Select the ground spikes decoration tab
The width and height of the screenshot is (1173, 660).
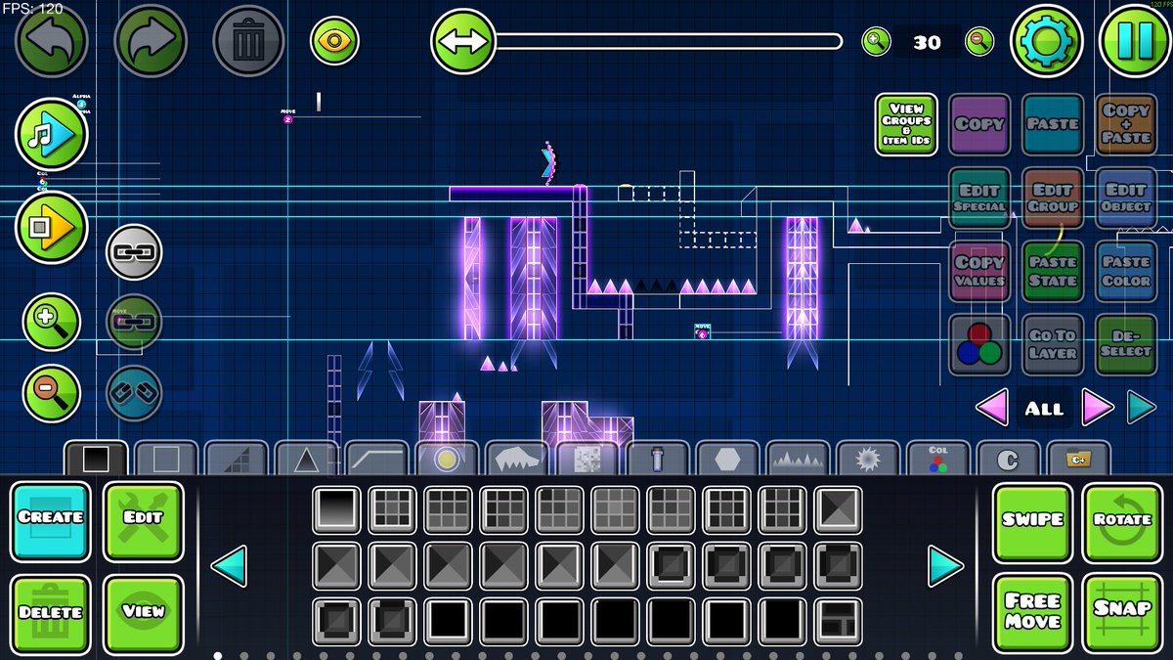tap(799, 458)
